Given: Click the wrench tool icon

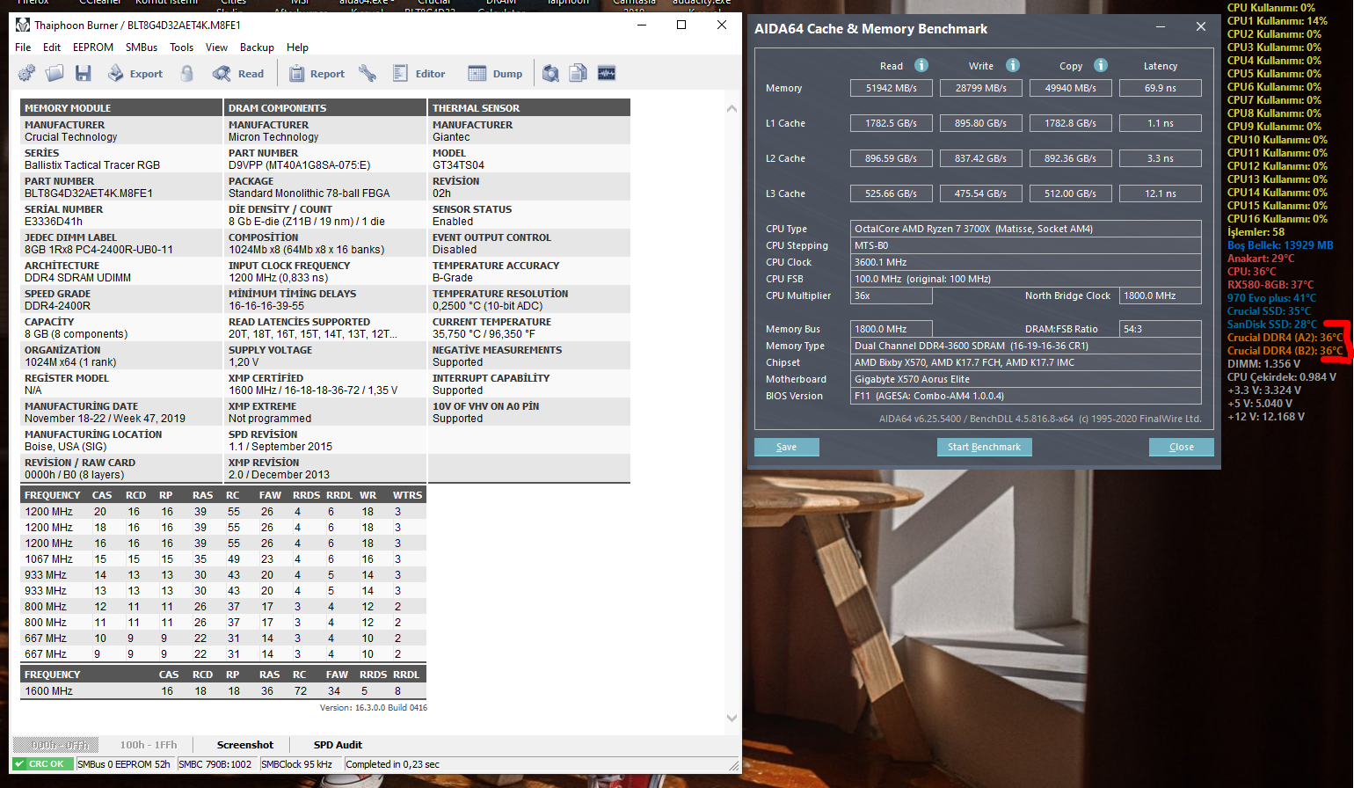Looking at the screenshot, I should pos(368,74).
